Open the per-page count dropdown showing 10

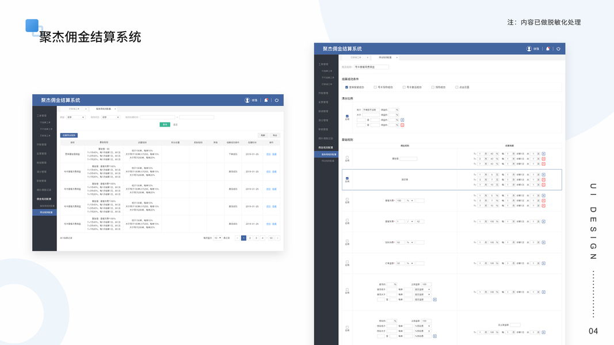coord(218,238)
